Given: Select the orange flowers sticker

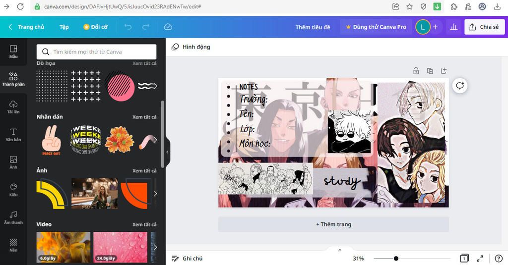Looking at the screenshot, I should tap(120, 140).
